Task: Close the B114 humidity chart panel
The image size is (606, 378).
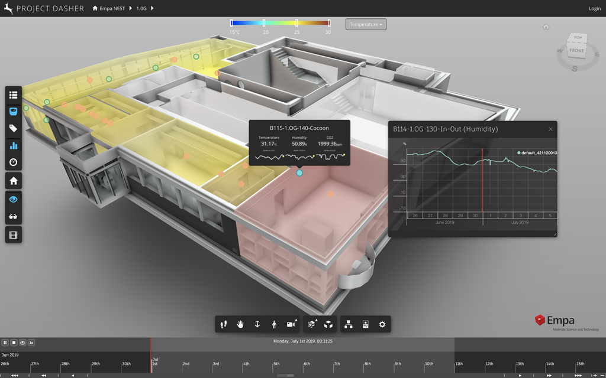Action: (550, 129)
